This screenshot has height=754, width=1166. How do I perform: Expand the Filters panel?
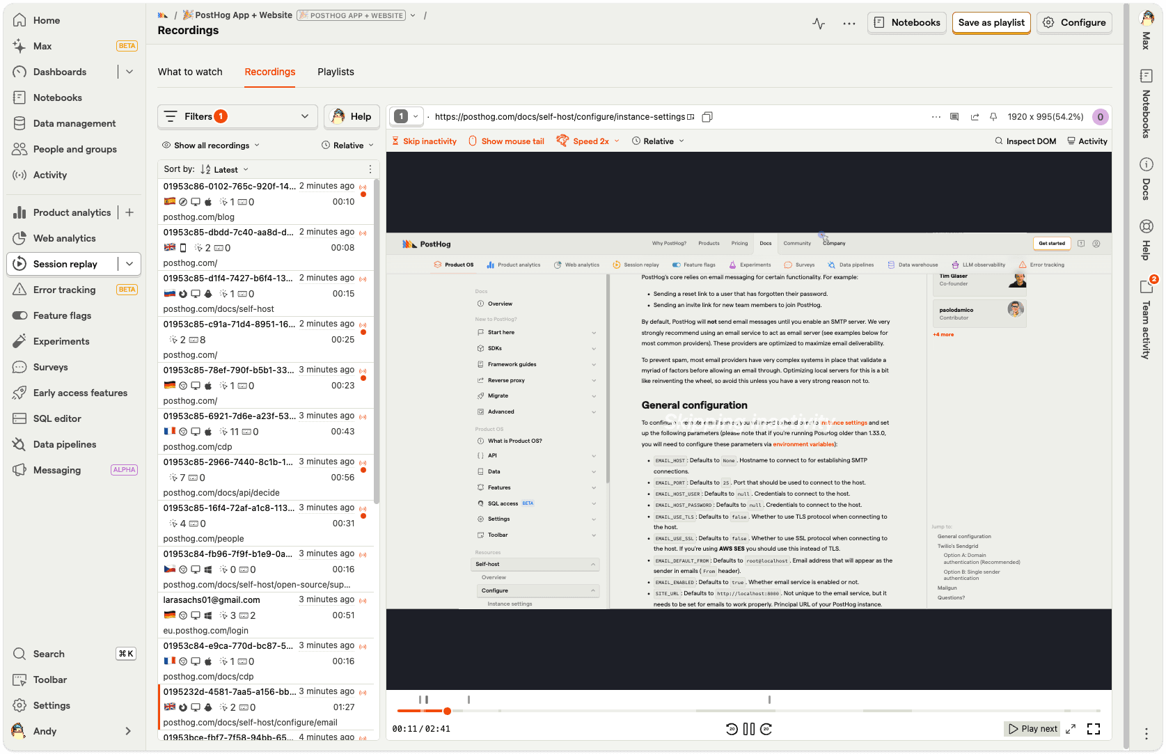[x=237, y=116]
